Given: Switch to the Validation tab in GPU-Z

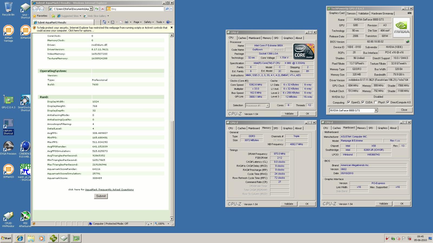Looking at the screenshot, I should point(363,14).
